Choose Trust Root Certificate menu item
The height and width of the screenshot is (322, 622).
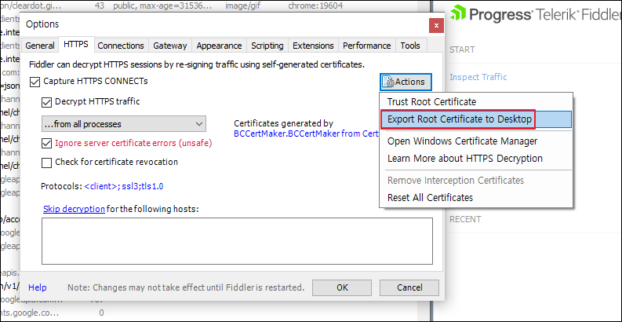475,102
